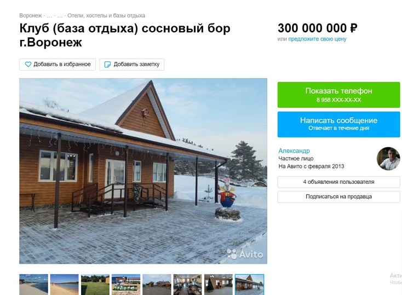Click Подписаться на продавца
The image size is (402, 295).
pyautogui.click(x=338, y=197)
